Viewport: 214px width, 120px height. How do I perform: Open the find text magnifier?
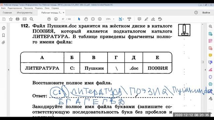click(x=31, y=19)
